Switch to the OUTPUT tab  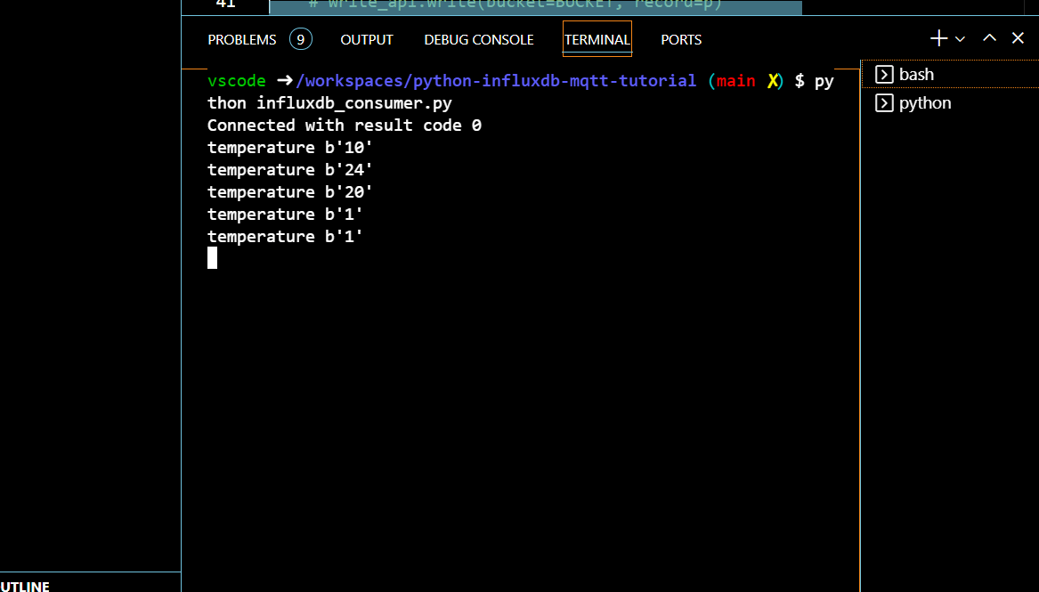pos(366,39)
